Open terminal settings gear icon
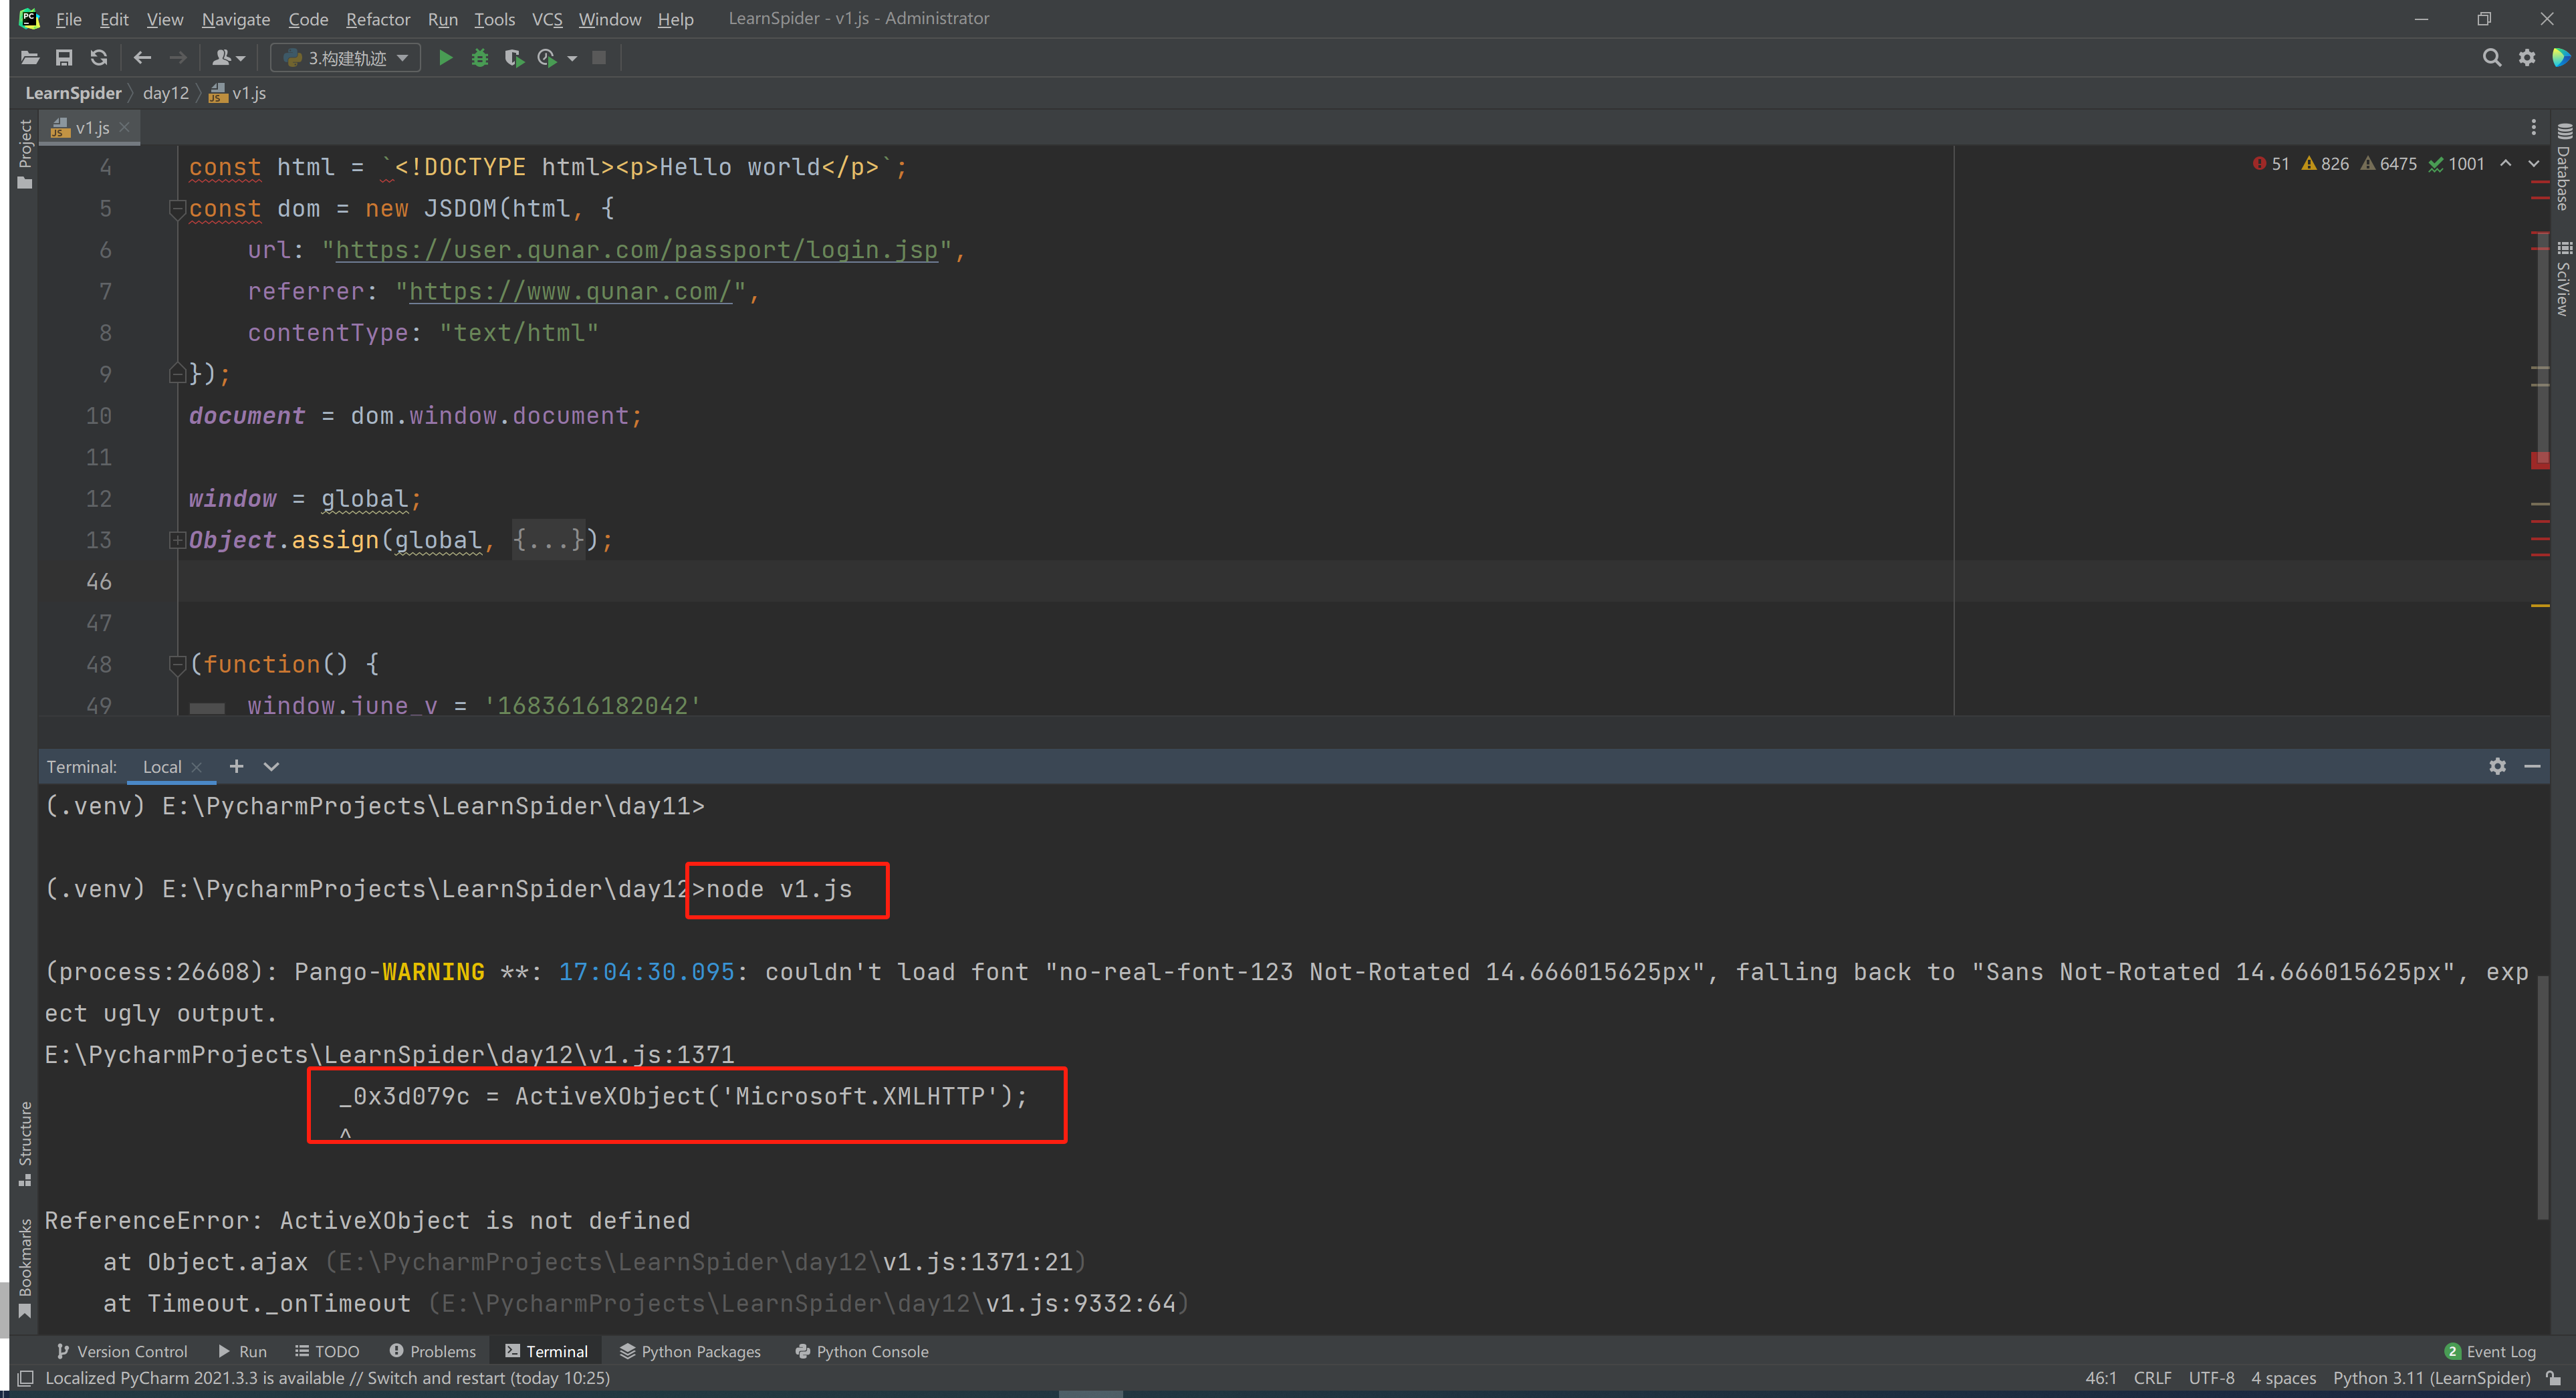The height and width of the screenshot is (1398, 2576). (x=2497, y=767)
